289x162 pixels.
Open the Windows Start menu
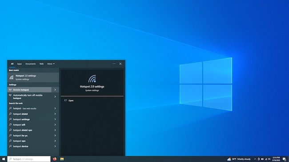[x=4, y=159]
